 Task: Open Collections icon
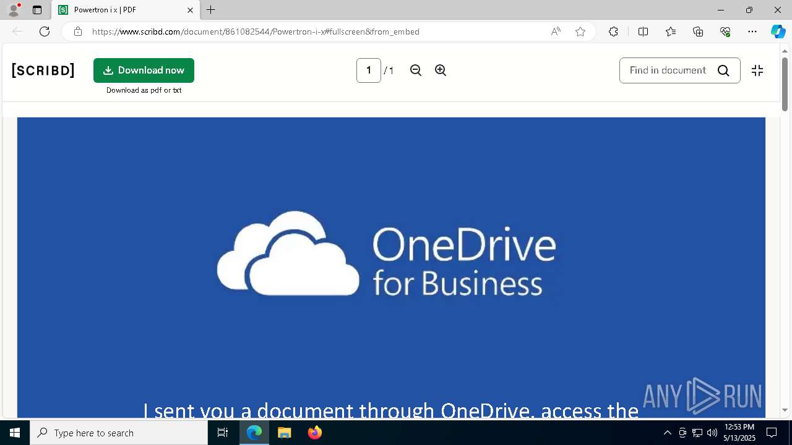pos(698,32)
